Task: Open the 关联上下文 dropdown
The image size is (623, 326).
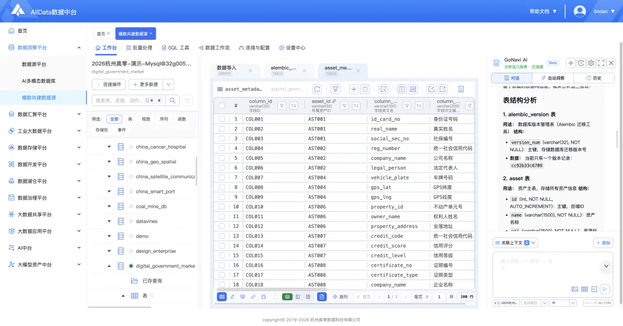Action: (x=515, y=242)
